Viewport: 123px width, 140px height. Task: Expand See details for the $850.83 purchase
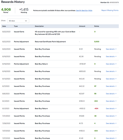tap(111, 71)
